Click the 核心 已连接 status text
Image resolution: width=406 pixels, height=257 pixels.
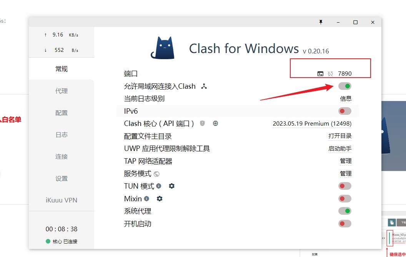click(65, 242)
